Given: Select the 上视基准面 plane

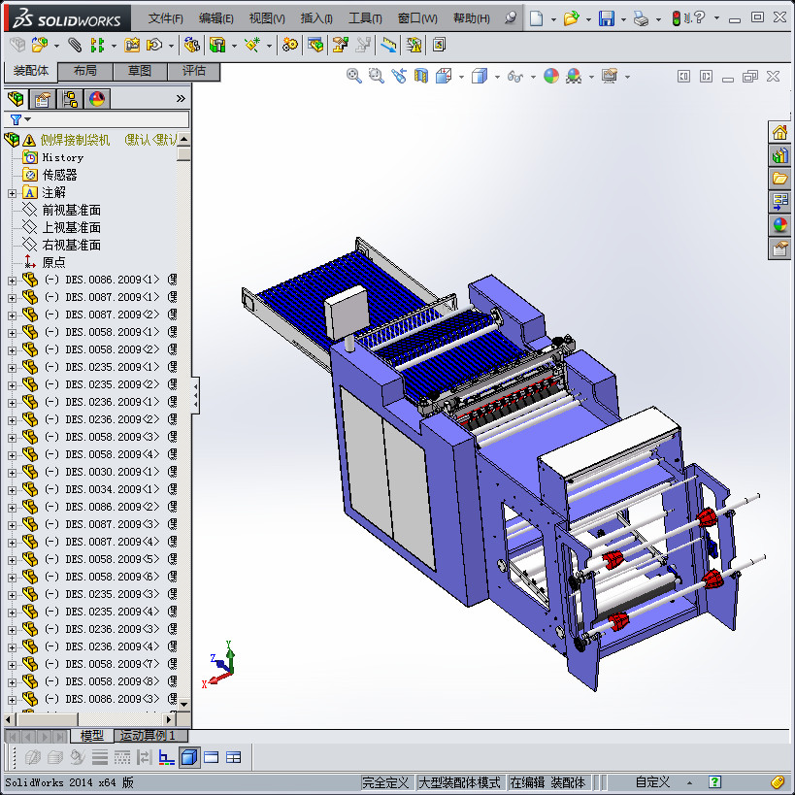Looking at the screenshot, I should pos(71,227).
